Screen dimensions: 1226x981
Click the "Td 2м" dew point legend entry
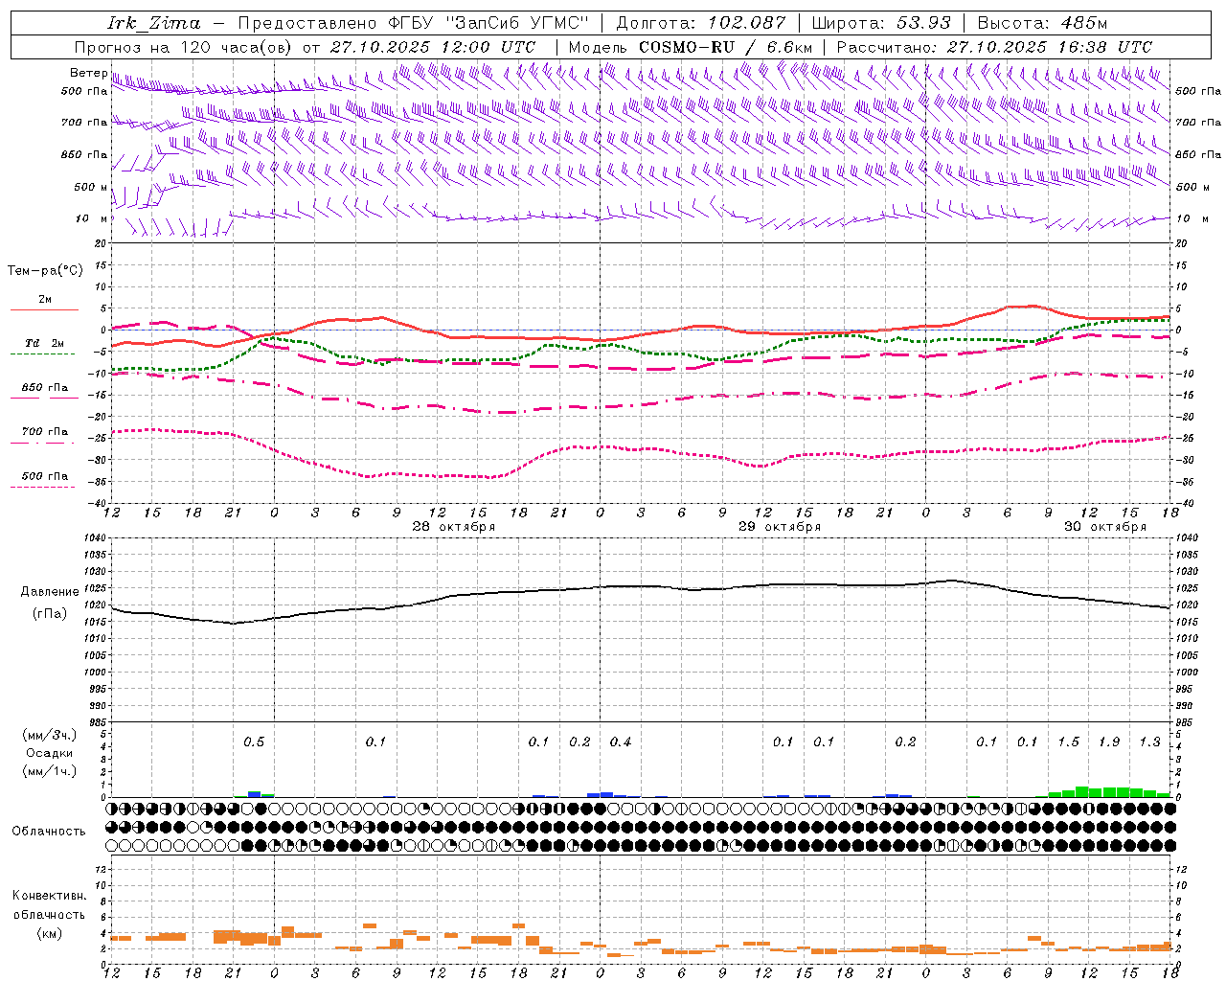[x=45, y=345]
